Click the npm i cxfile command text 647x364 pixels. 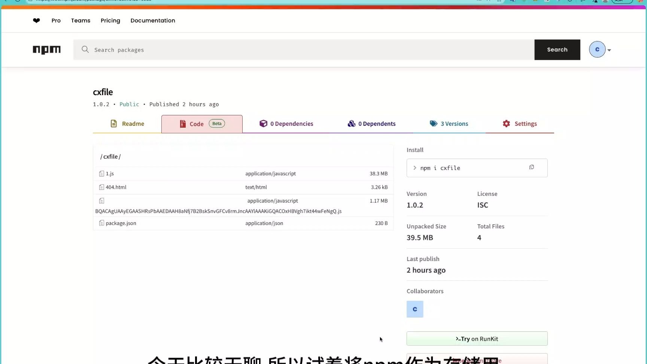[x=440, y=168]
